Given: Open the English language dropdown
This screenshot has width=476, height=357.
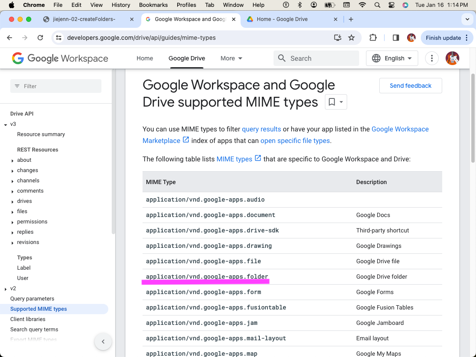Looking at the screenshot, I should click(x=392, y=58).
